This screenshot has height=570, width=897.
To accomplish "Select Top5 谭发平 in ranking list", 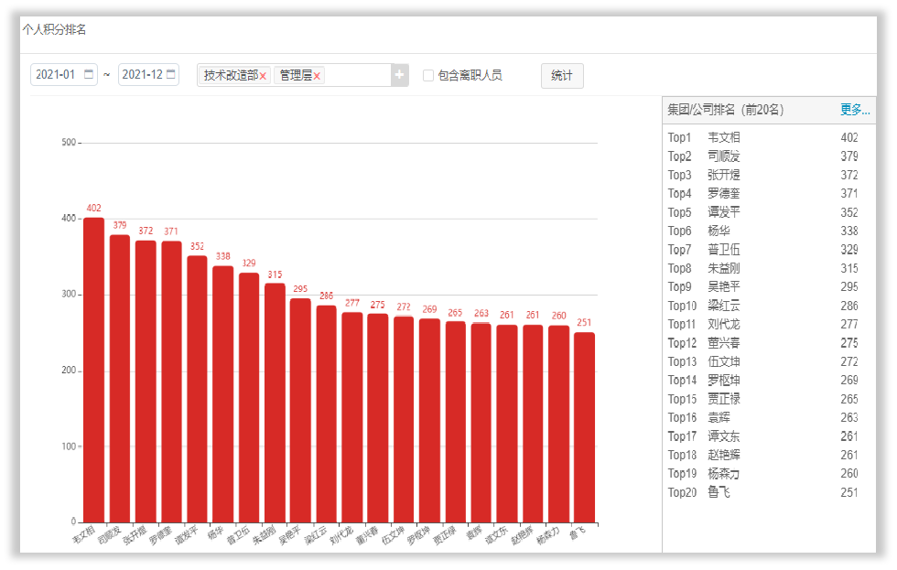I will (763, 212).
